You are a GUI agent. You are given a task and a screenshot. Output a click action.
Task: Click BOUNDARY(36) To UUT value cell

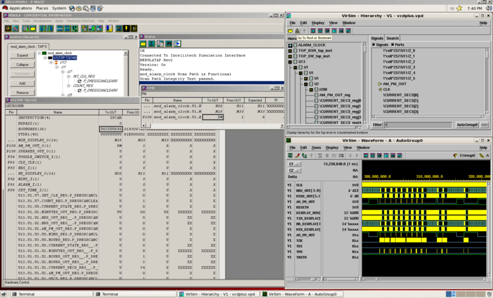pos(111,129)
